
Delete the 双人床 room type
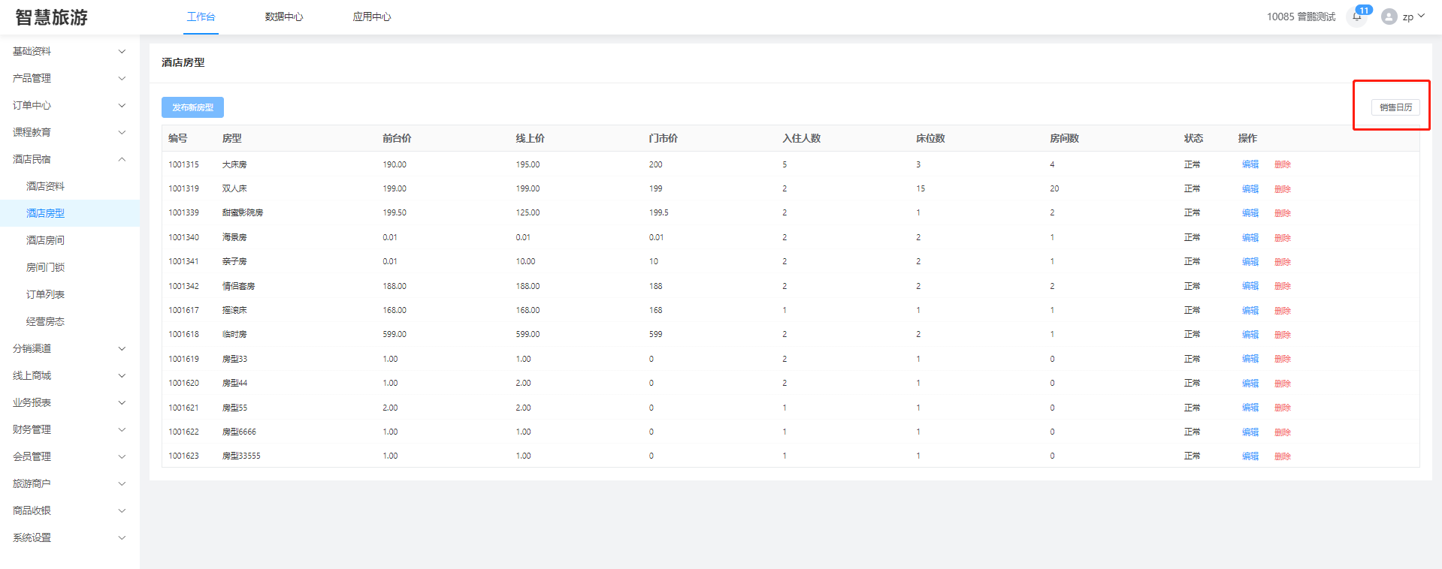pyautogui.click(x=1282, y=189)
